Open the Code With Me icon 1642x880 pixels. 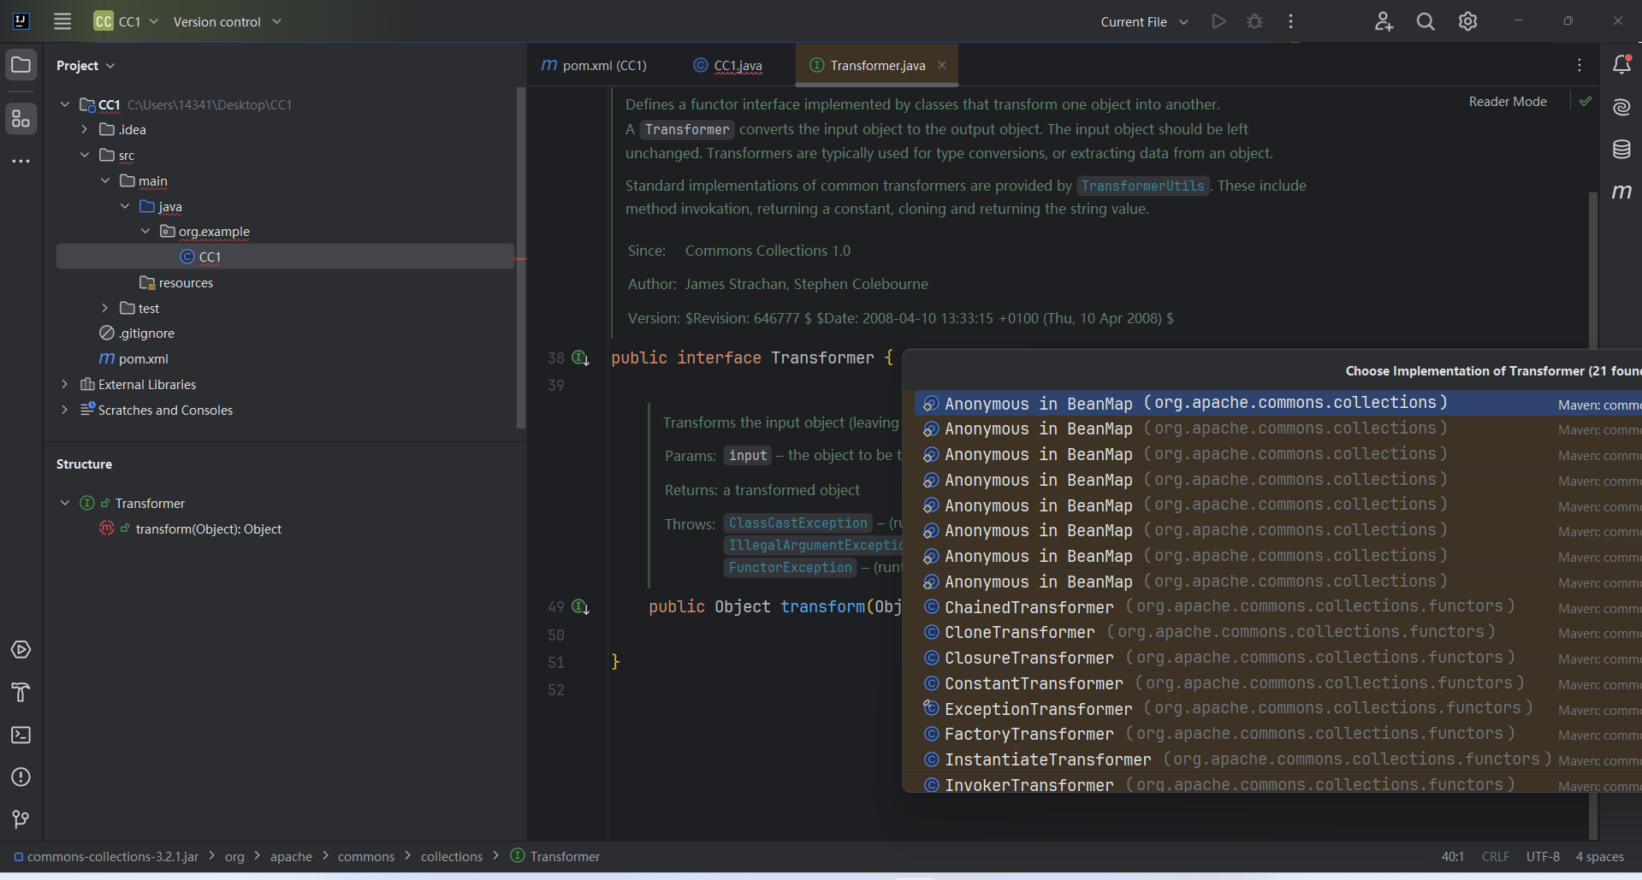click(x=1384, y=21)
